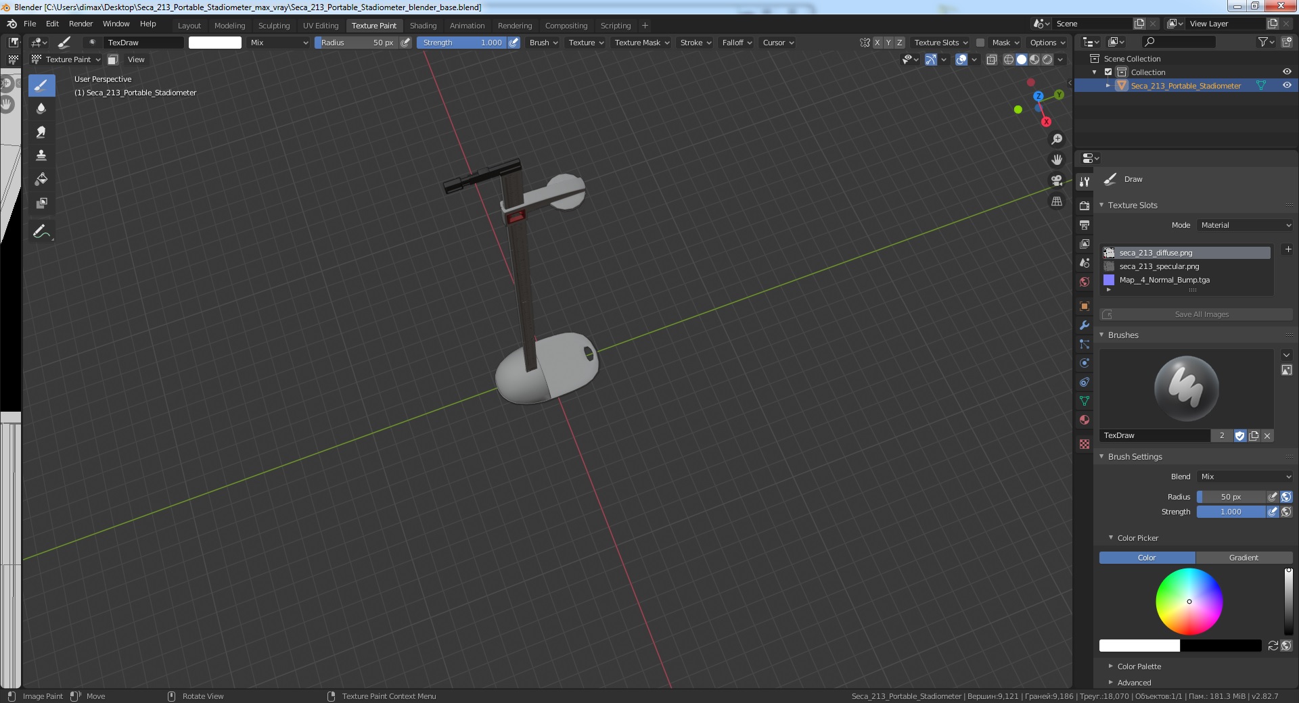The width and height of the screenshot is (1299, 703).
Task: Select the Soften tool
Action: [41, 108]
